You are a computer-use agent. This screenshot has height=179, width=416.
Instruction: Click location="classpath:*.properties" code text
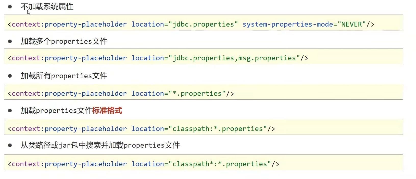[x=199, y=129]
